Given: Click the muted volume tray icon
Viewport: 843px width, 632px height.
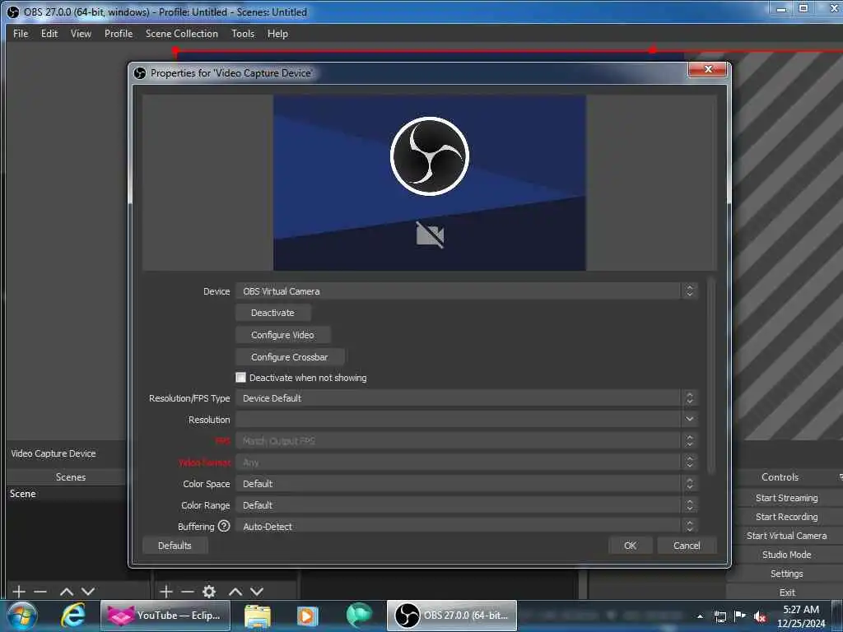Looking at the screenshot, I should tap(760, 616).
